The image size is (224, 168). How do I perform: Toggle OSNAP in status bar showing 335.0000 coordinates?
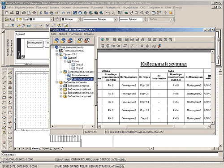pos(95,159)
